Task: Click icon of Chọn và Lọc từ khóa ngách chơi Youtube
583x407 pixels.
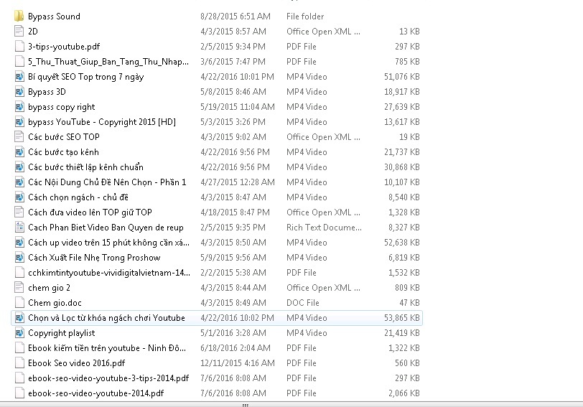Action: tap(19, 318)
